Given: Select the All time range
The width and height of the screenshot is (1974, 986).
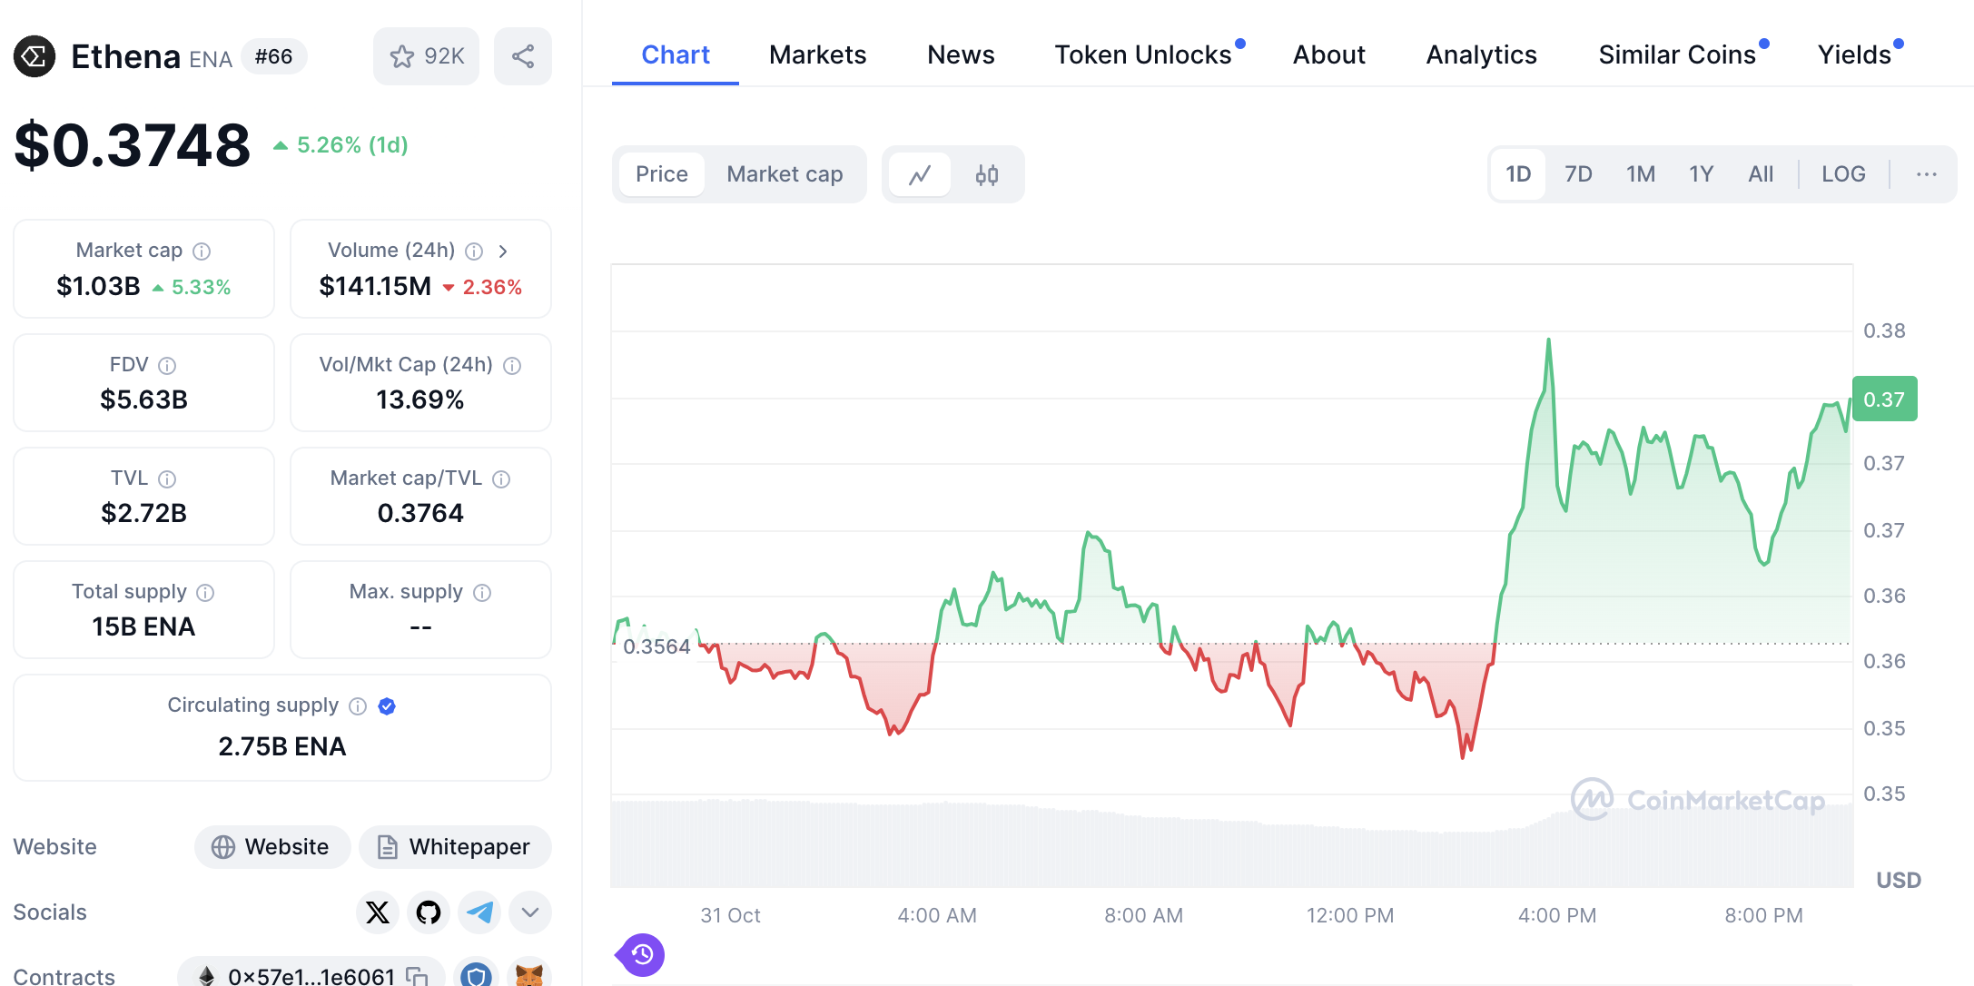Looking at the screenshot, I should pyautogui.click(x=1761, y=174).
